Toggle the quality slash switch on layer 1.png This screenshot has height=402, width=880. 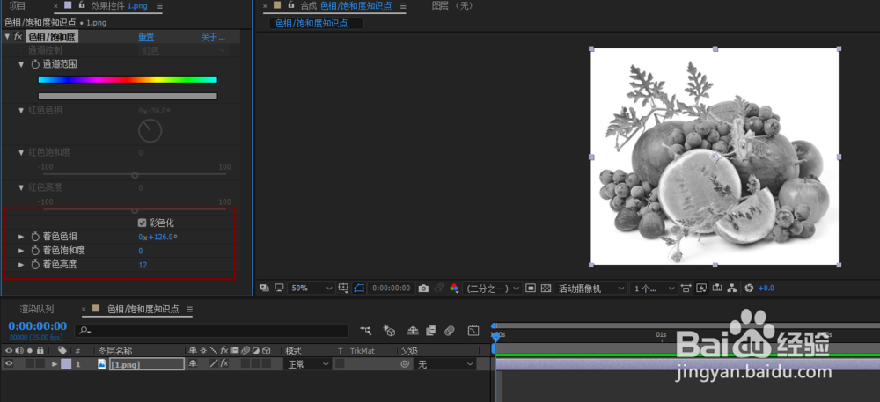coord(214,364)
